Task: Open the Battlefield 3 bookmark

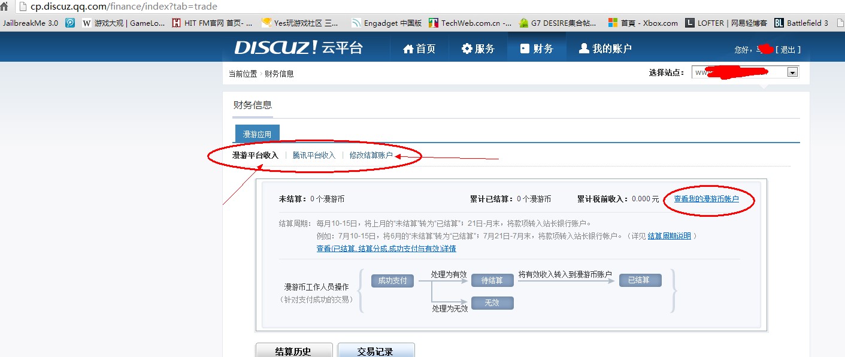Action: pos(801,23)
